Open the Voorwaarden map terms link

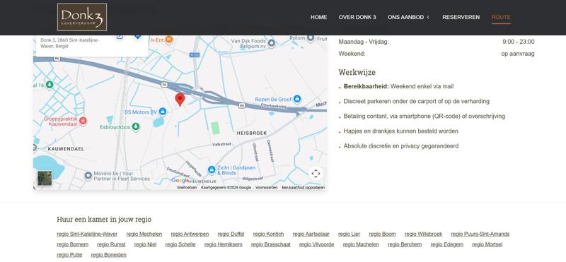coord(267,187)
